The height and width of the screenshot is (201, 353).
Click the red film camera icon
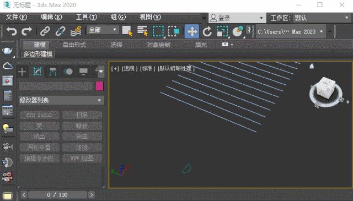tap(8, 177)
